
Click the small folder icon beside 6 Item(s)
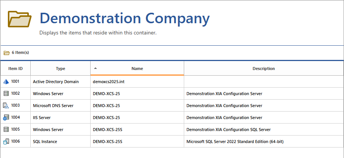[6, 53]
